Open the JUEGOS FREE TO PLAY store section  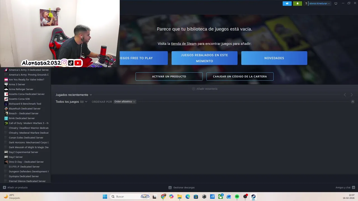[x=144, y=58]
